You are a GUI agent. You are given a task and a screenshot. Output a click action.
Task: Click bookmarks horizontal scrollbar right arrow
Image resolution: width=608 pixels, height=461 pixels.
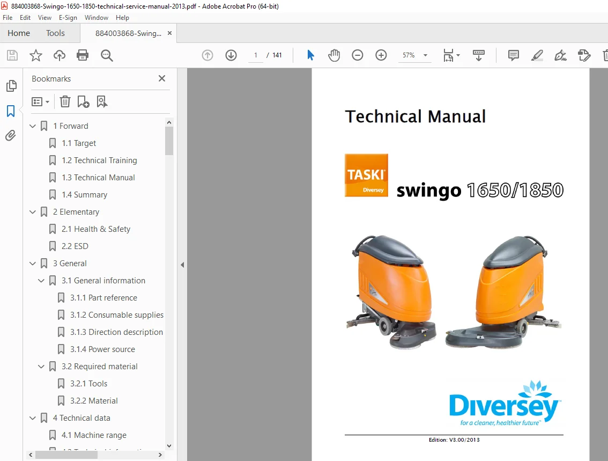(x=160, y=455)
